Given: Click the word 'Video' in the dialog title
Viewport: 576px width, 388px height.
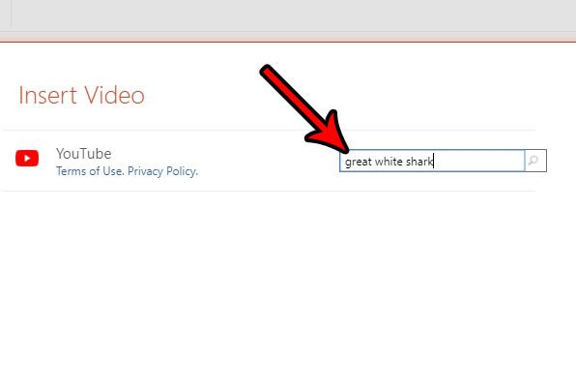Looking at the screenshot, I should (x=115, y=95).
